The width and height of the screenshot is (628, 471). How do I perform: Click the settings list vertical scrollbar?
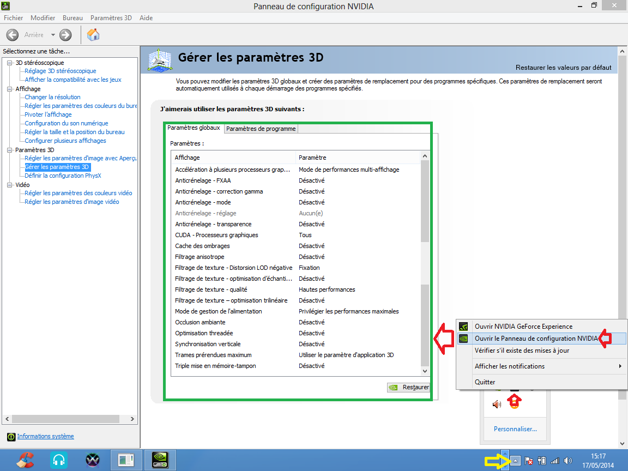pos(425,263)
